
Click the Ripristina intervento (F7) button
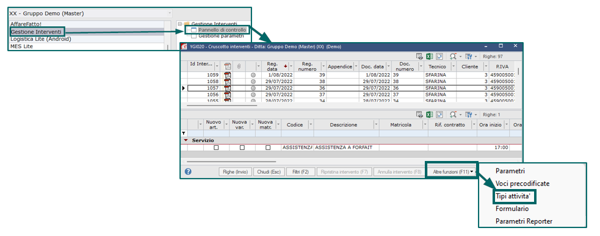pyautogui.click(x=344, y=172)
